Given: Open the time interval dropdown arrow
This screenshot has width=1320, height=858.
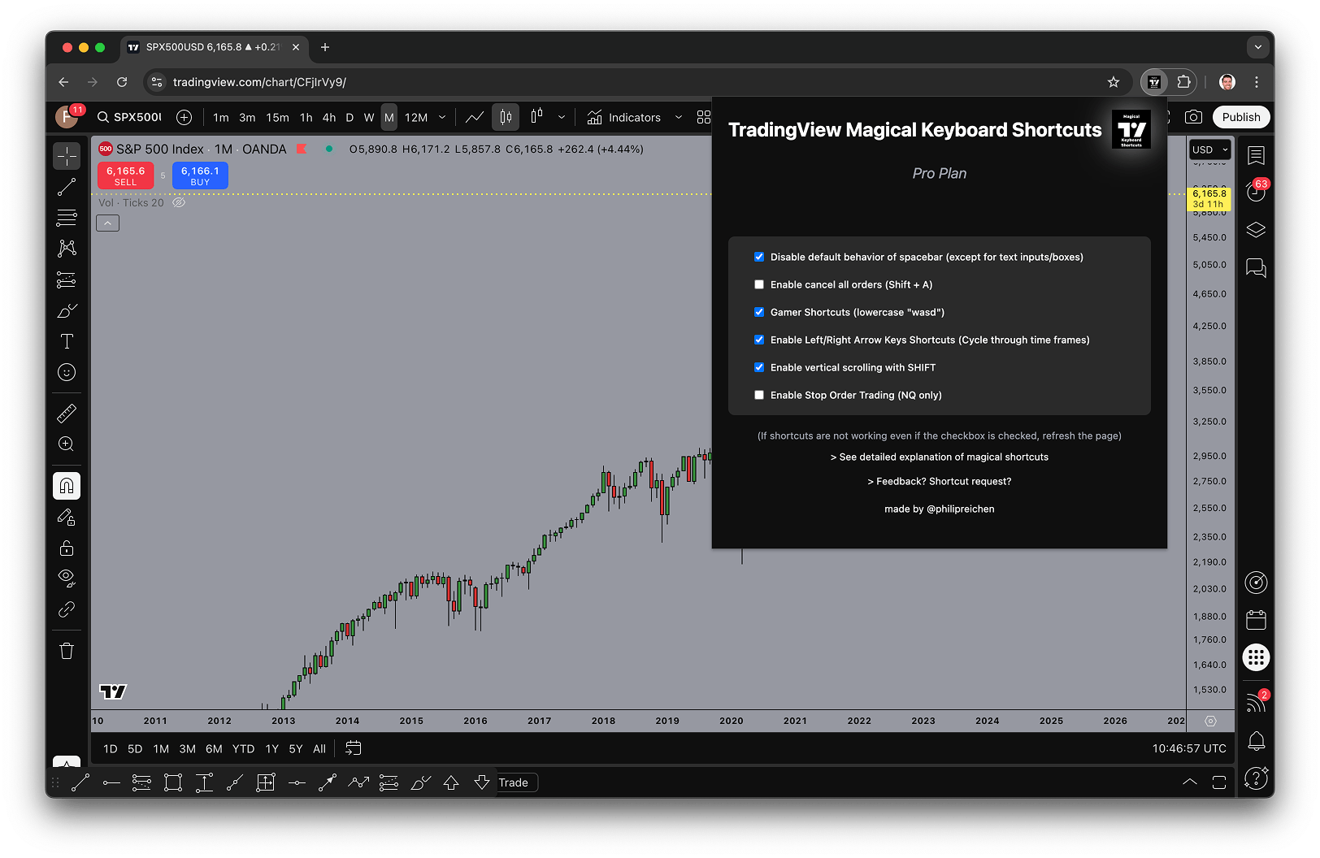Looking at the screenshot, I should pyautogui.click(x=442, y=117).
